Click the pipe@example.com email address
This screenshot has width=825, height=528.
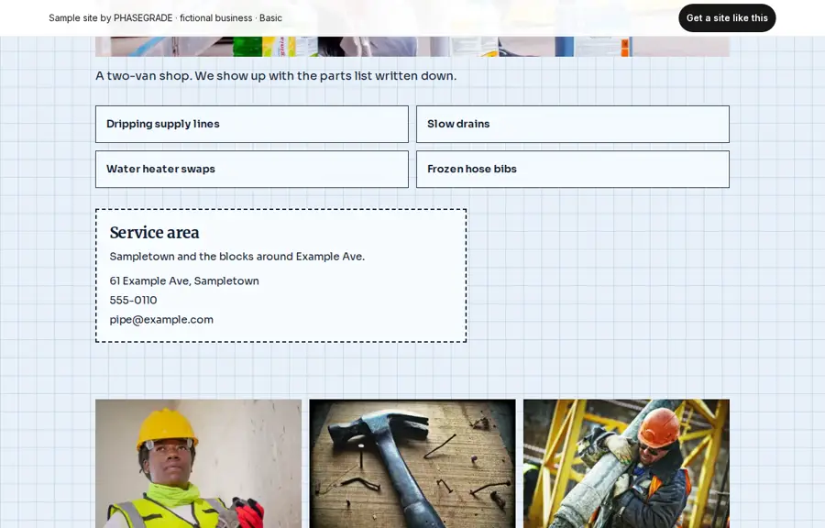(x=161, y=320)
